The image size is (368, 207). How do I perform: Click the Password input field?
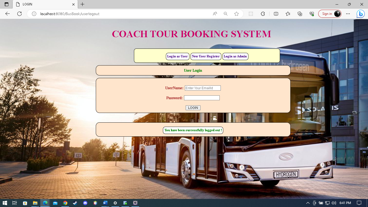(202, 98)
